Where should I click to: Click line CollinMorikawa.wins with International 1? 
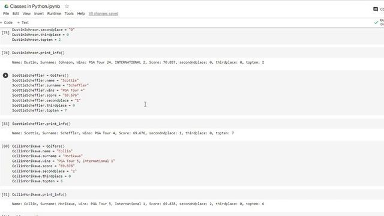pos(64,161)
